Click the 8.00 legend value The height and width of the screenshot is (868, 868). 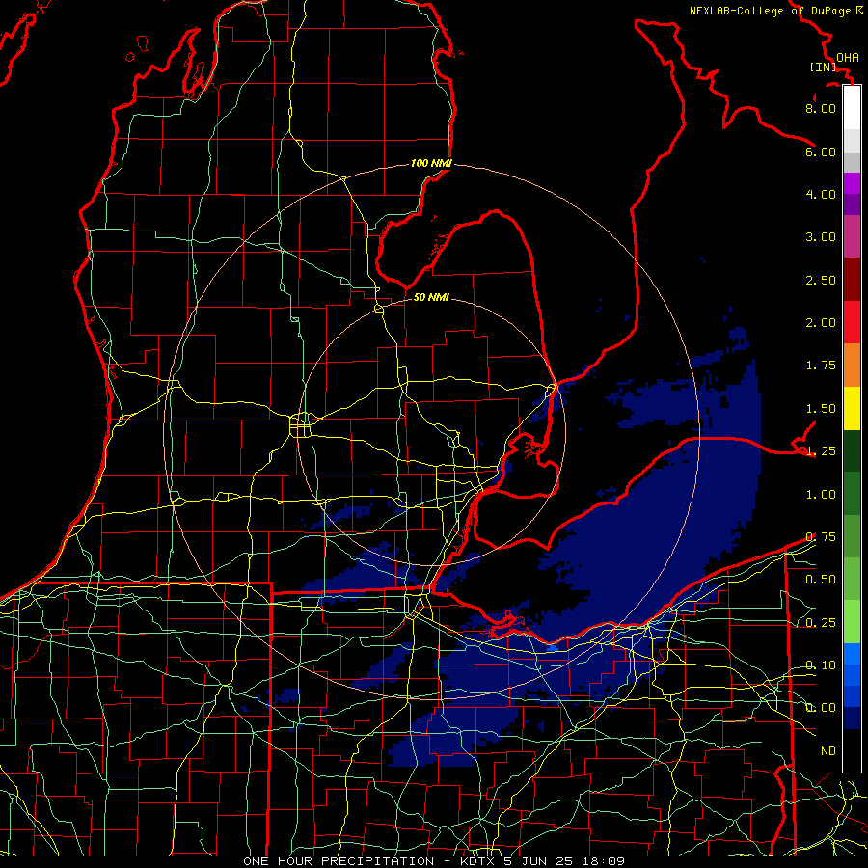click(821, 108)
